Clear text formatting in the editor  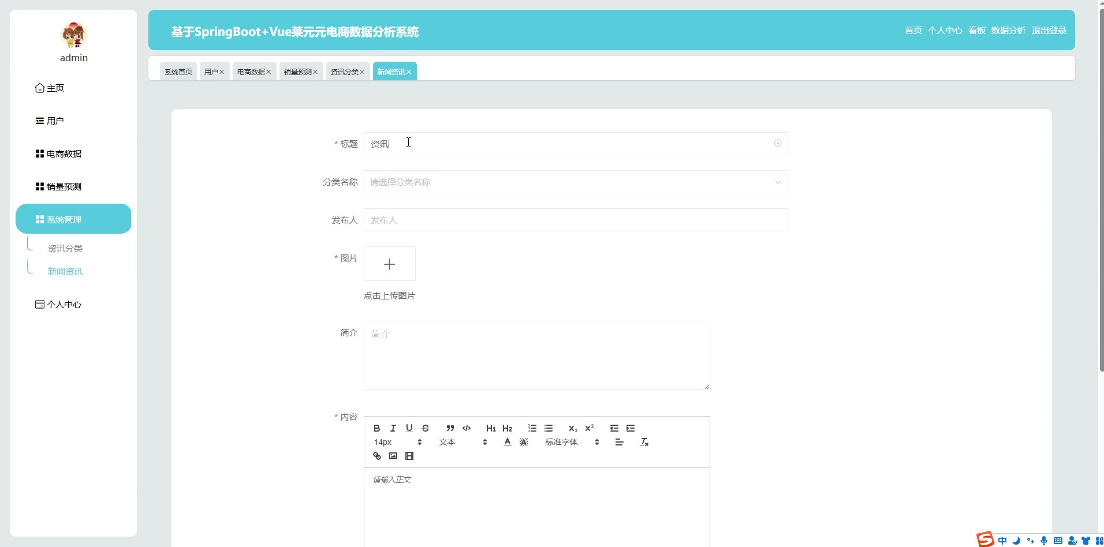click(x=644, y=442)
